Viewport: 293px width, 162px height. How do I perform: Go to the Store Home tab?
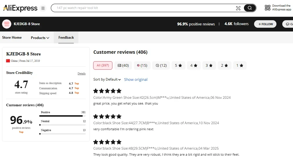pyautogui.click(x=12, y=38)
